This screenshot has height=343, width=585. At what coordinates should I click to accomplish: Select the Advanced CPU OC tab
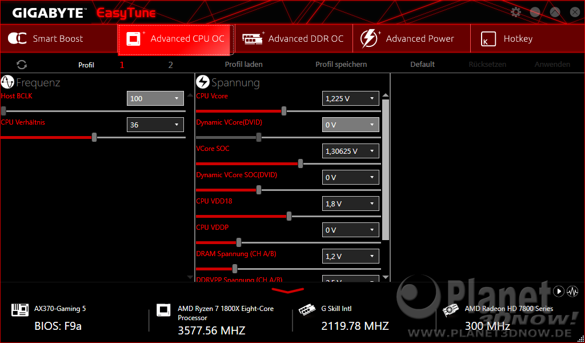[176, 39]
